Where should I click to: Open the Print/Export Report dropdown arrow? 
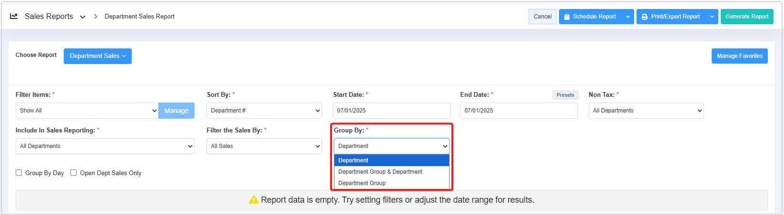[712, 17]
